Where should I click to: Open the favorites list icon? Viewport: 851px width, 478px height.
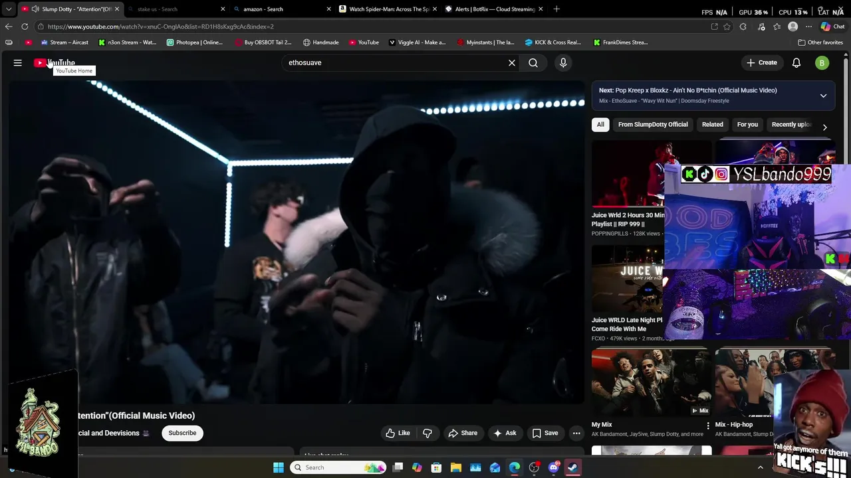coord(777,27)
